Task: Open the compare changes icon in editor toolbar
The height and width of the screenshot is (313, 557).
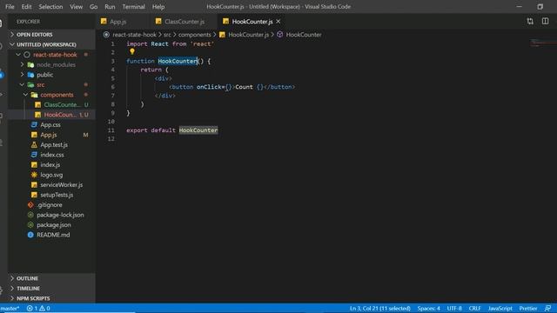Action: tap(530, 21)
